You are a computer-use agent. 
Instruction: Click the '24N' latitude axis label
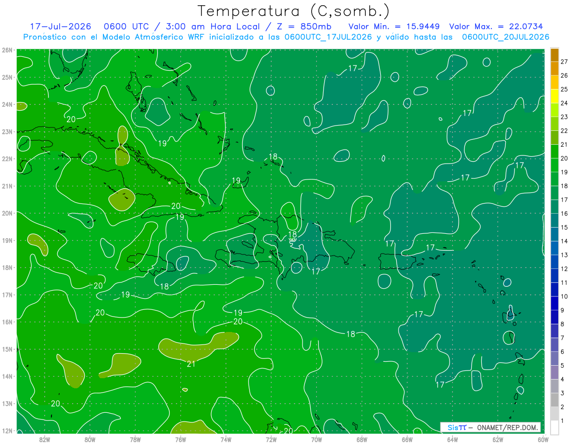[x=7, y=104]
